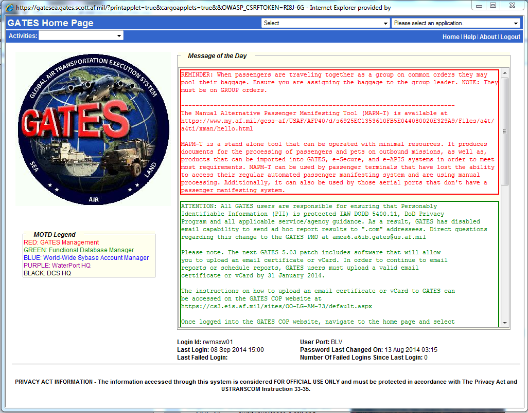Open the Select dropdown in header
Image resolution: width=528 pixels, height=413 pixels.
[x=325, y=23]
